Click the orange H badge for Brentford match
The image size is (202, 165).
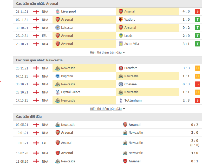pyautogui.click(x=198, y=68)
